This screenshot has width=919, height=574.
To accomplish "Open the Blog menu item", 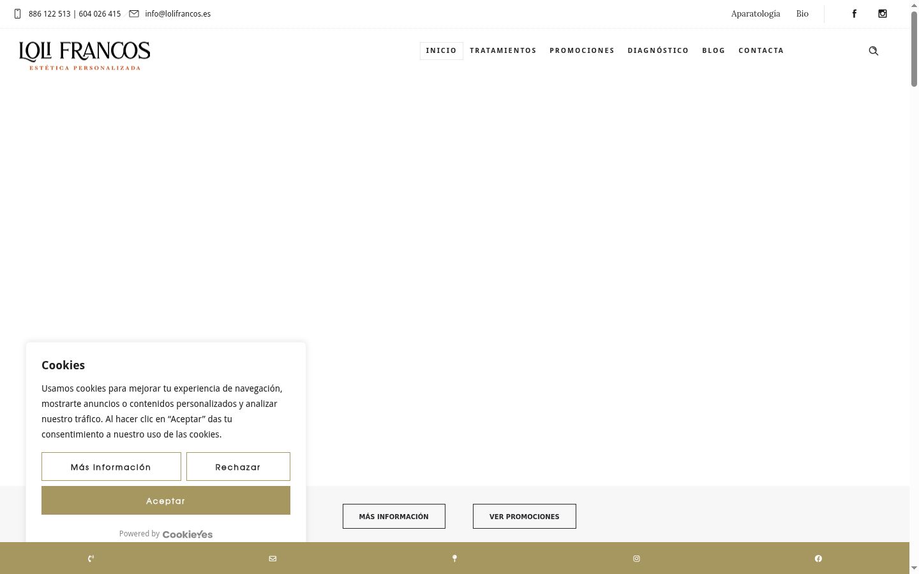I will [714, 51].
